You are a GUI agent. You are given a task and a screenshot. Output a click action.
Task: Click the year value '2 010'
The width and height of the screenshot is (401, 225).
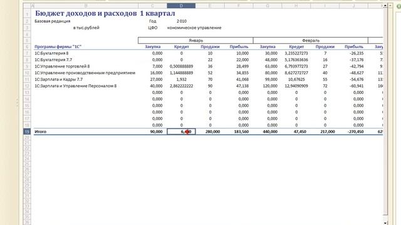(x=181, y=21)
